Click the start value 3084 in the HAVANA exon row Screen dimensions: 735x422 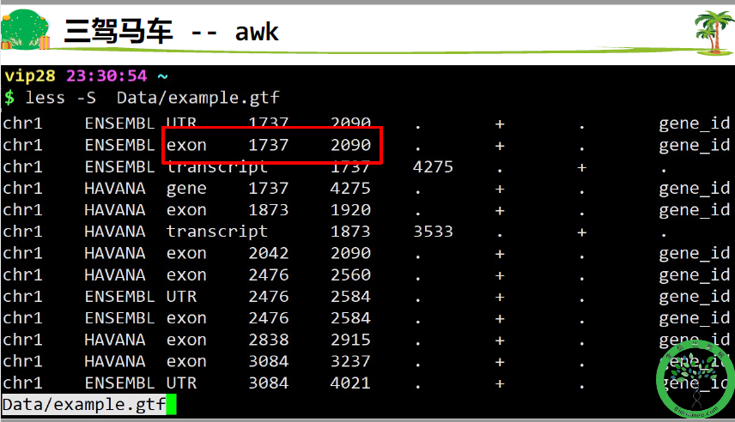point(268,361)
